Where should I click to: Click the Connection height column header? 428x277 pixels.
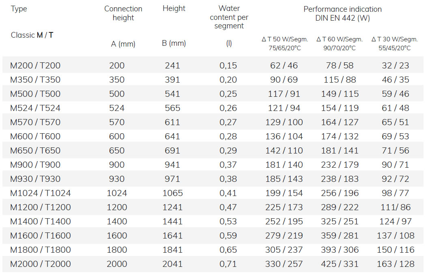[123, 13]
